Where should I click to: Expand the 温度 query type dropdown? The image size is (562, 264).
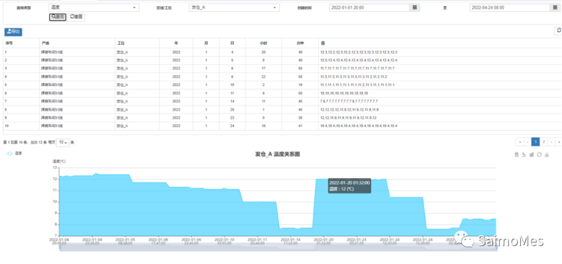pos(94,8)
